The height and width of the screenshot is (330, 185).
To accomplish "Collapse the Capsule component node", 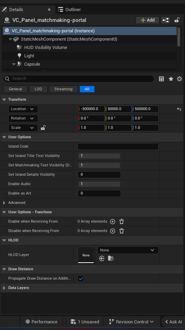I will (14, 64).
